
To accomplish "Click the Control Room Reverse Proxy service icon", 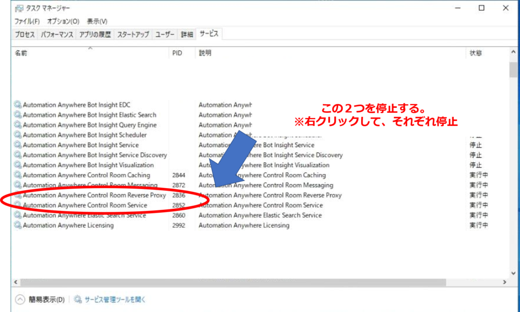I will point(18,195).
